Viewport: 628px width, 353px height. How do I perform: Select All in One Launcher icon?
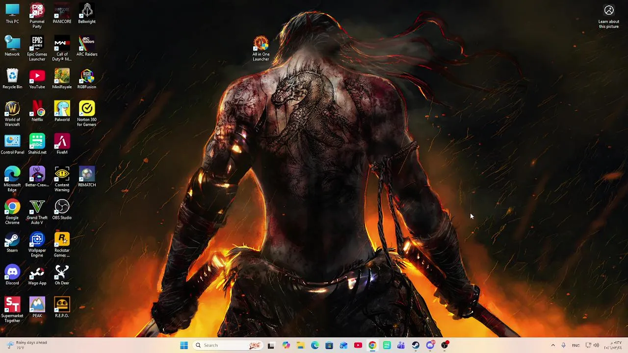point(261,49)
